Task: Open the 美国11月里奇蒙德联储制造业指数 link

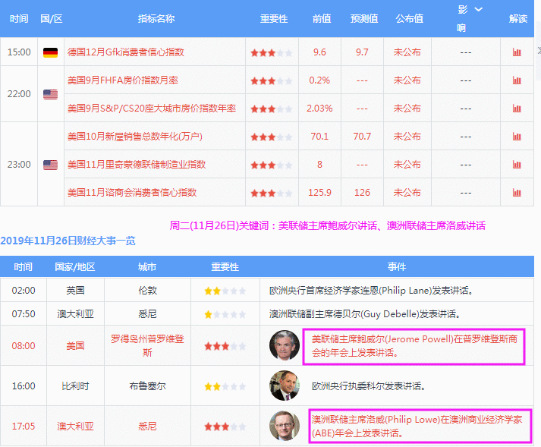Action: [x=137, y=164]
